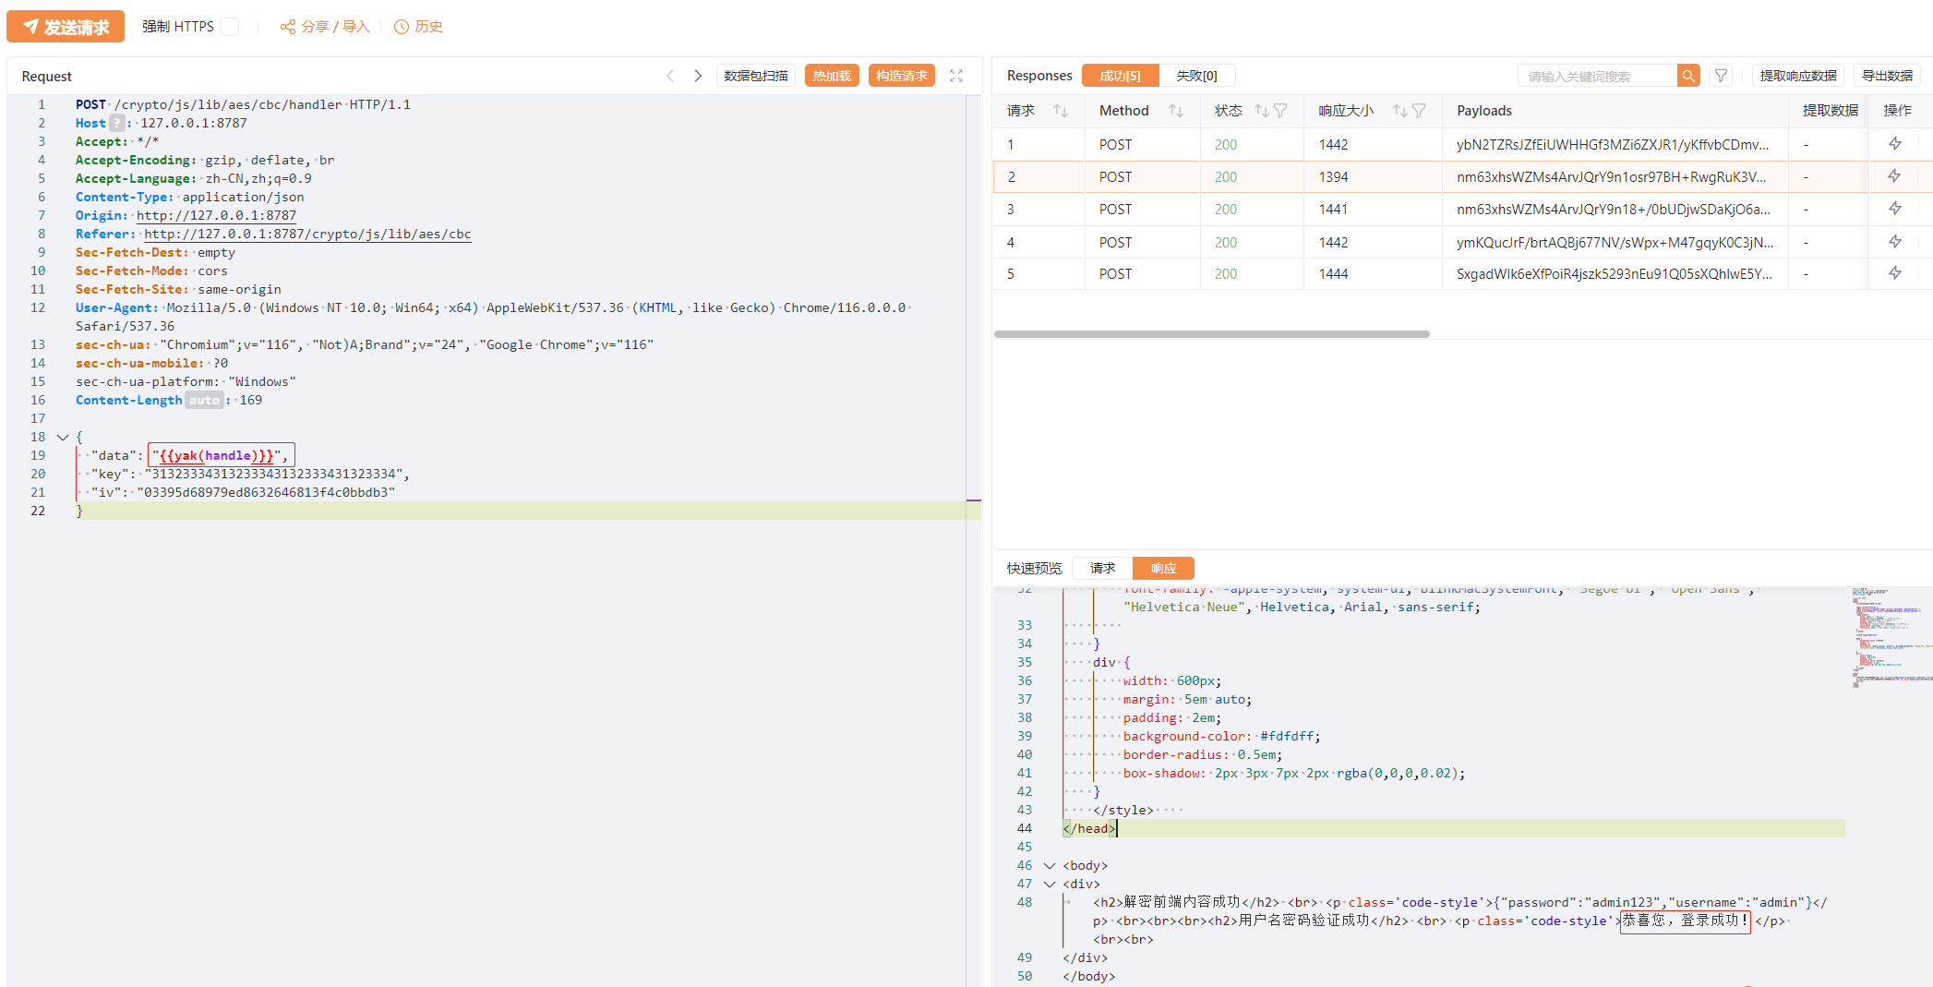Click the 发送请求 send button

point(66,27)
